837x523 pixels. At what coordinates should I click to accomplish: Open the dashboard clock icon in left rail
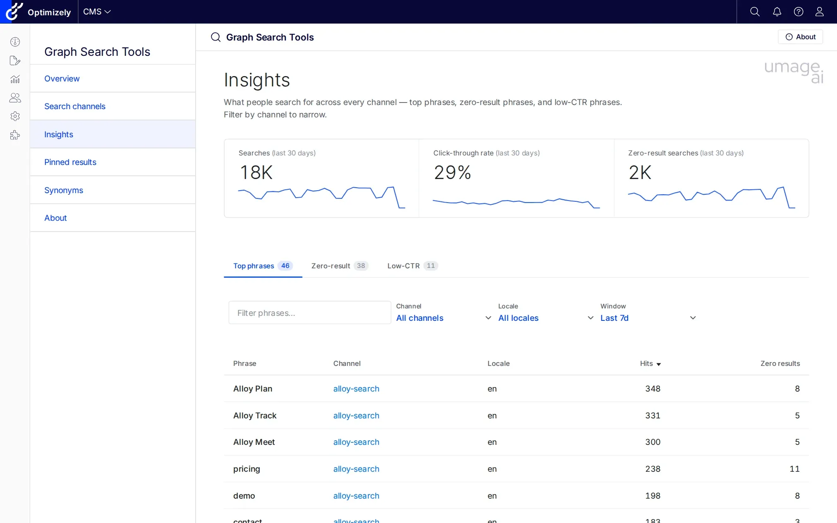pos(15,42)
